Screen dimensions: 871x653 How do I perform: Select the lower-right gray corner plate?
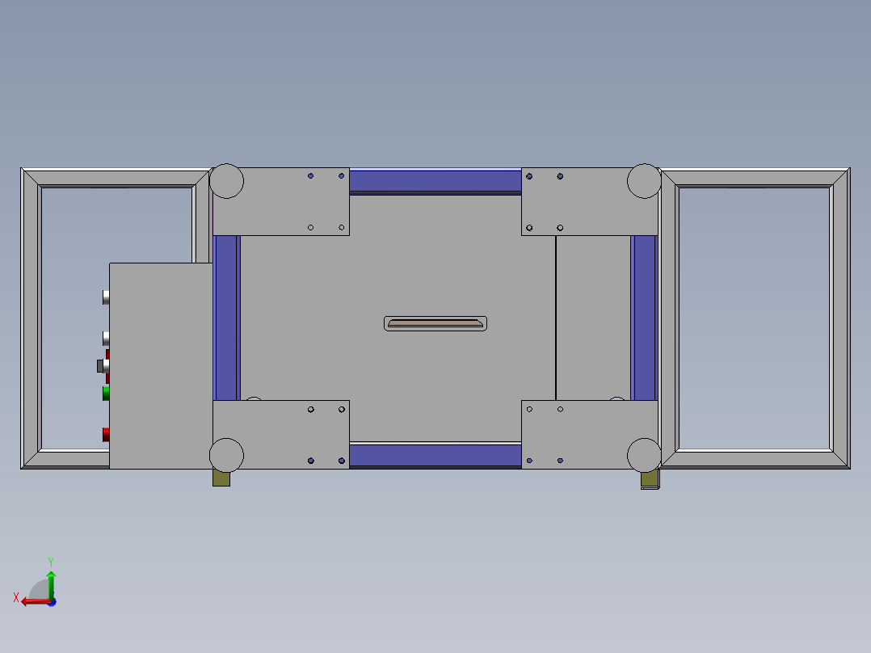tap(589, 435)
